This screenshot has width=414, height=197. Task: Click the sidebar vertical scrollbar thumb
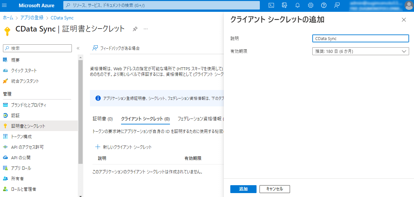(x=81, y=112)
